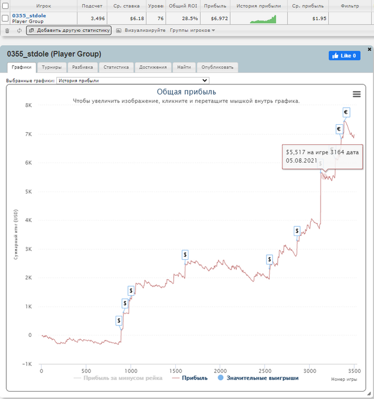Image resolution: width=374 pixels, height=399 pixels.
Task: Open the chart hamburger menu icon
Action: coord(356,95)
